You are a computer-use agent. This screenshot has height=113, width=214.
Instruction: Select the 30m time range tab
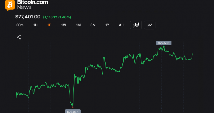point(20,25)
